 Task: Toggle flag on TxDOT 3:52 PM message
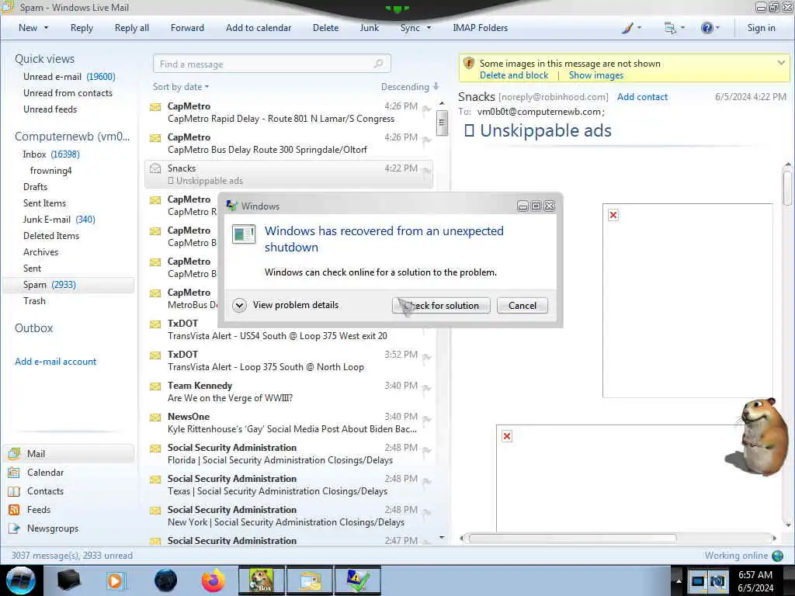pos(426,358)
